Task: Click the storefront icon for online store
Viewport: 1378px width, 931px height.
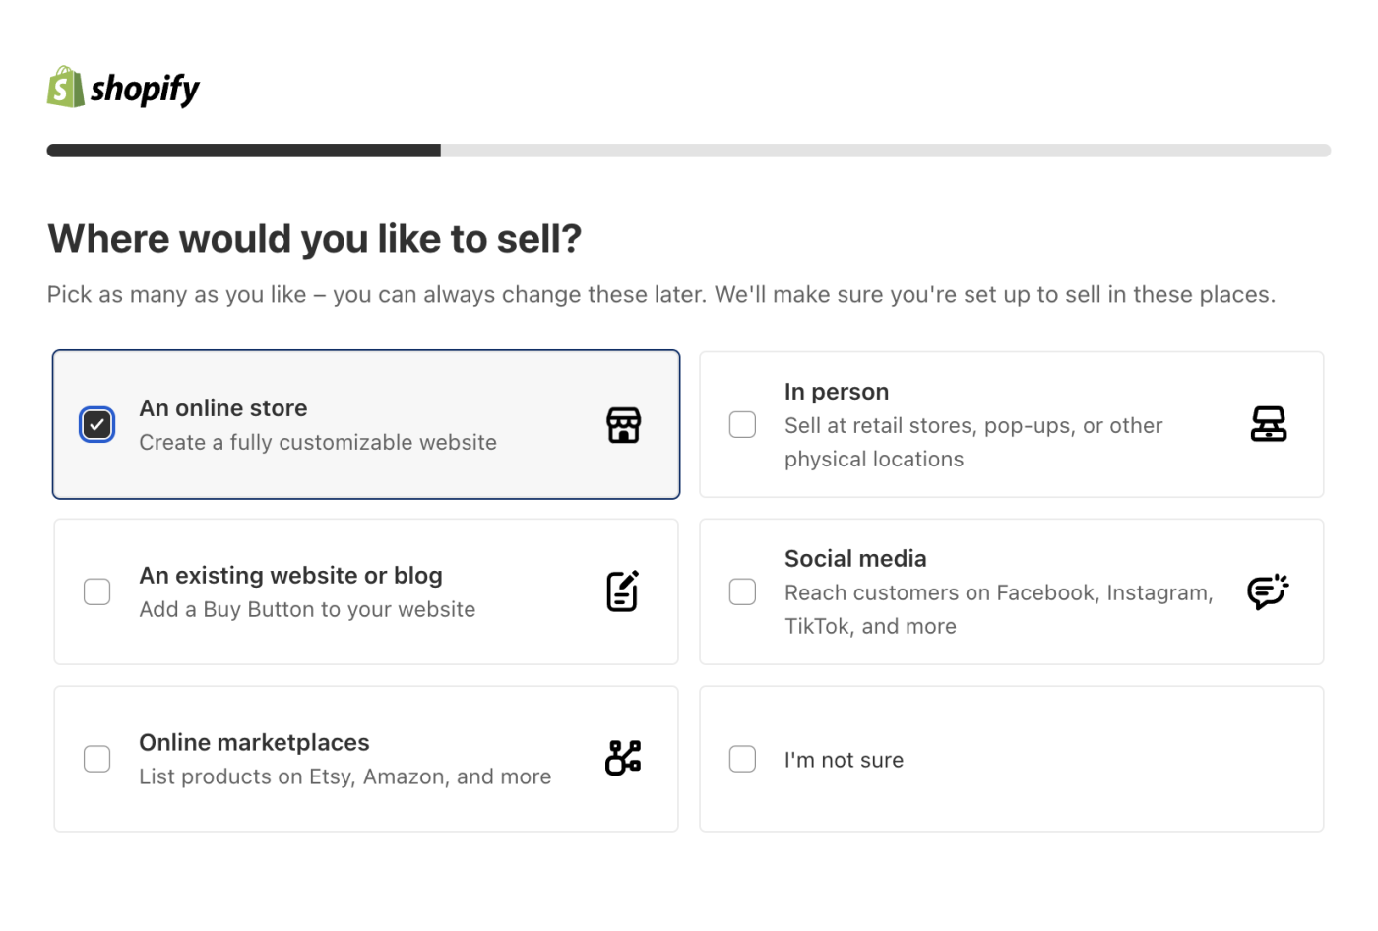Action: click(623, 425)
